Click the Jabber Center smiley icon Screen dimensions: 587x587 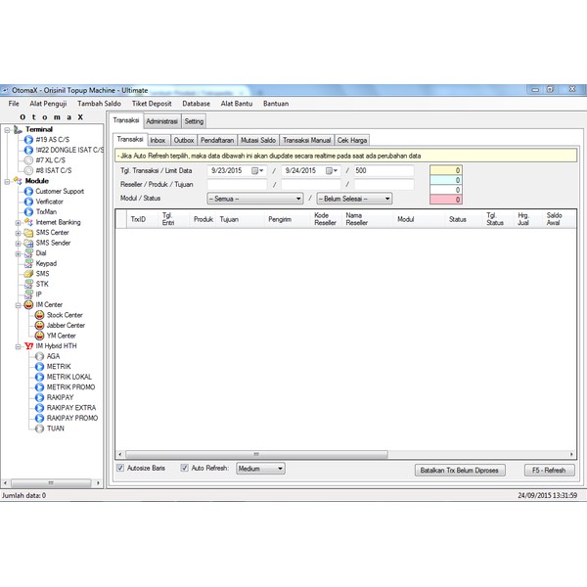coord(39,326)
